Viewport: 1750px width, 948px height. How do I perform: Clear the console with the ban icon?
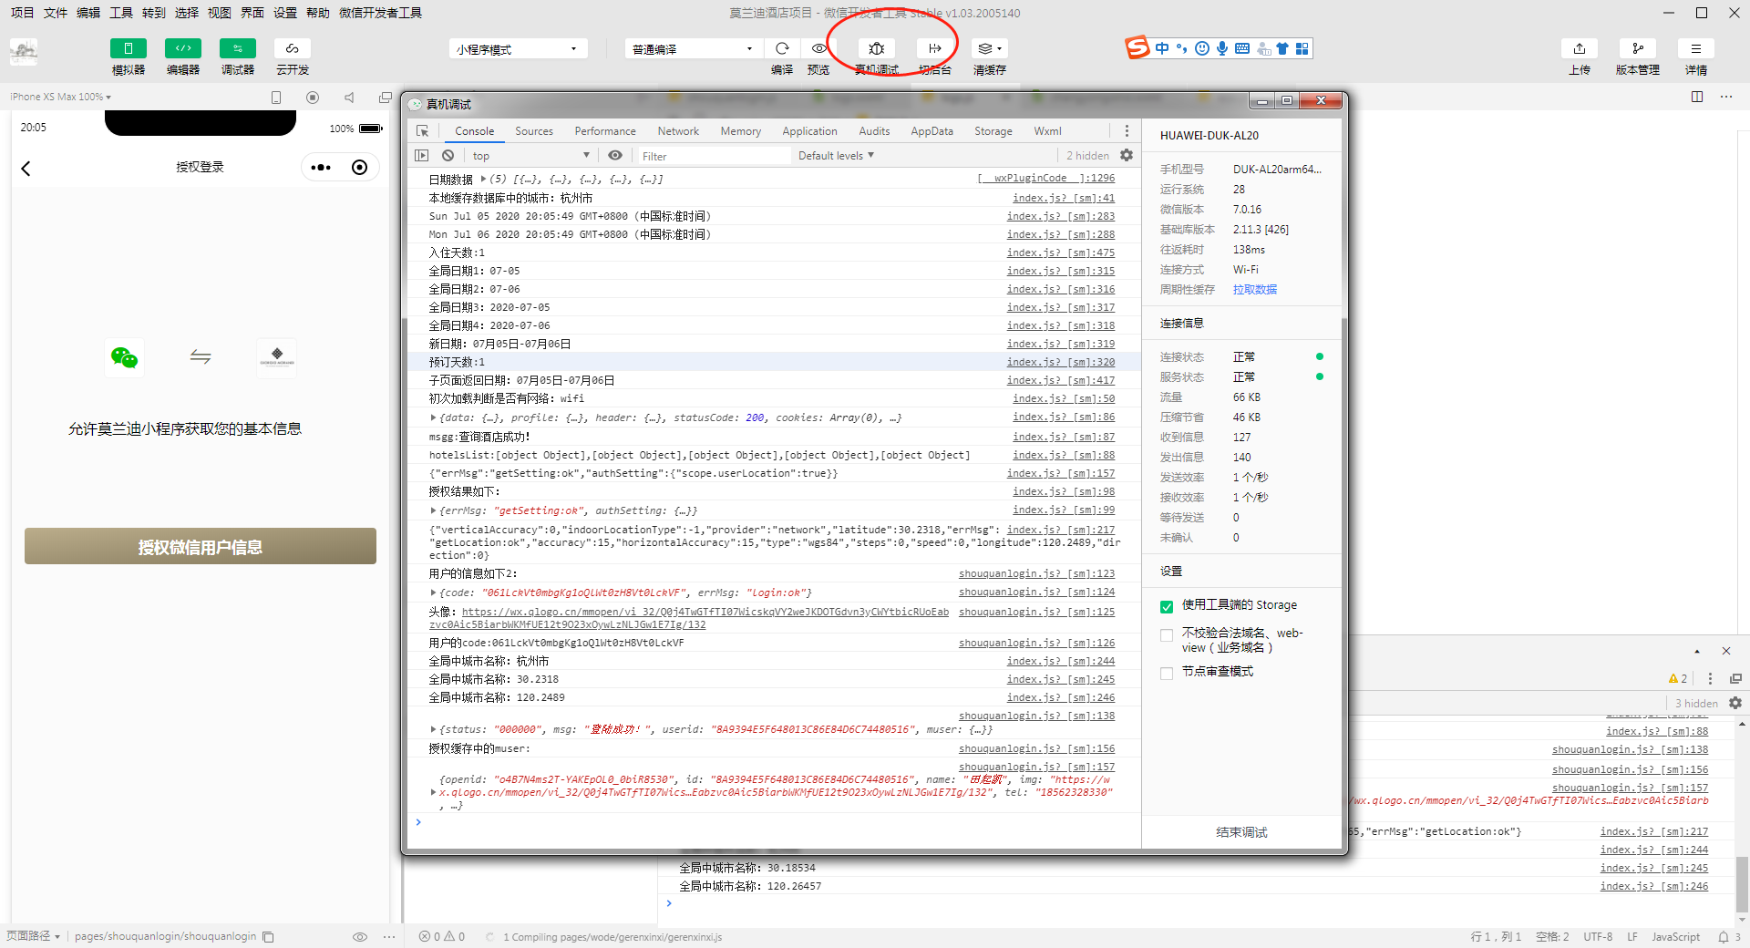tap(448, 156)
